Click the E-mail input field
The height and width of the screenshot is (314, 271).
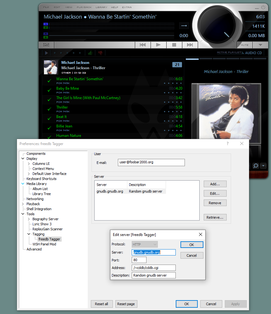coord(151,162)
